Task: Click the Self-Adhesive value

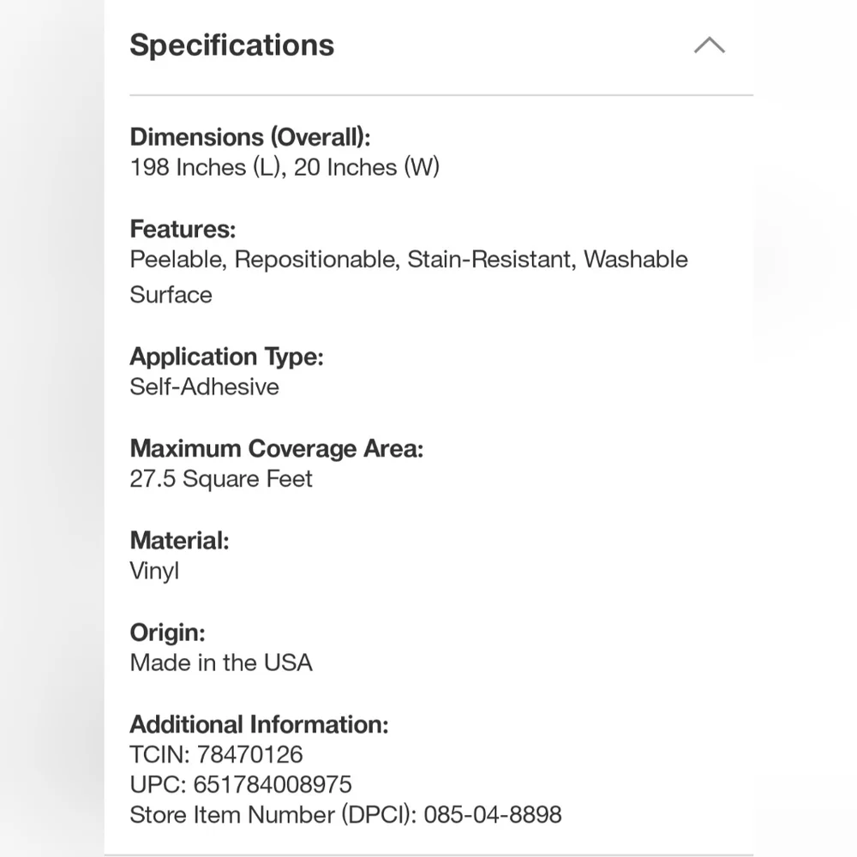Action: pyautogui.click(x=204, y=387)
